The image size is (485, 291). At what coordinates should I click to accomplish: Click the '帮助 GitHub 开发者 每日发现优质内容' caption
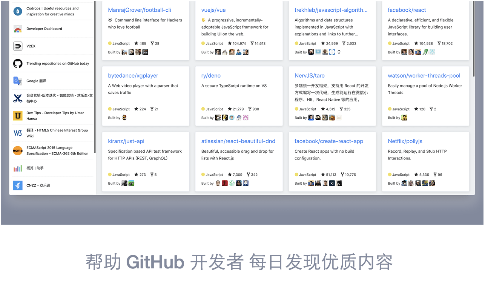point(239,262)
